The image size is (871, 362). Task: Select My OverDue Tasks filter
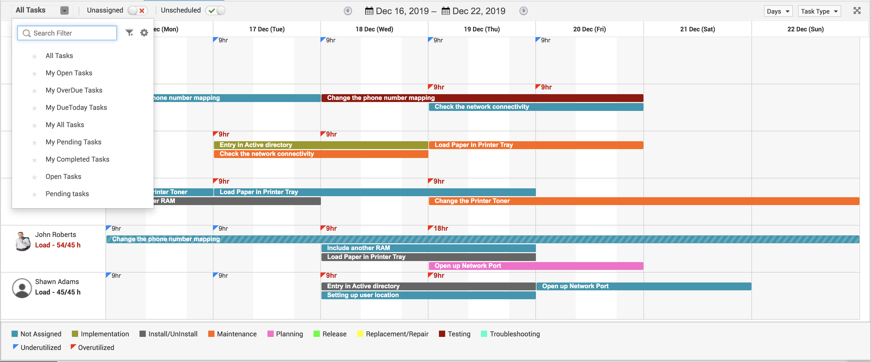click(x=74, y=90)
